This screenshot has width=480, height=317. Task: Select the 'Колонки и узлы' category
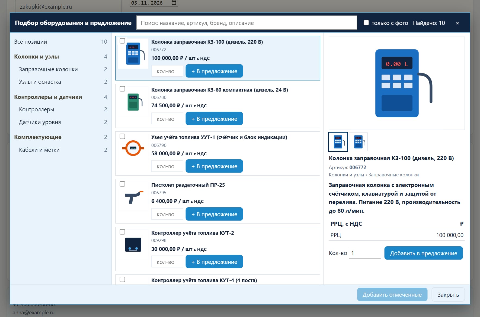point(60,57)
